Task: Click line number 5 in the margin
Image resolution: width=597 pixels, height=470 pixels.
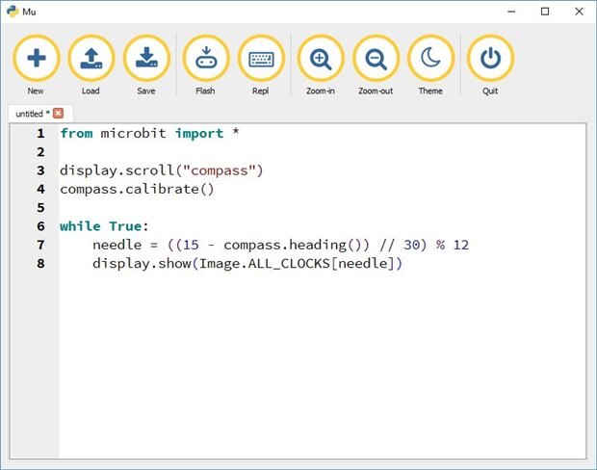Action: [x=40, y=208]
